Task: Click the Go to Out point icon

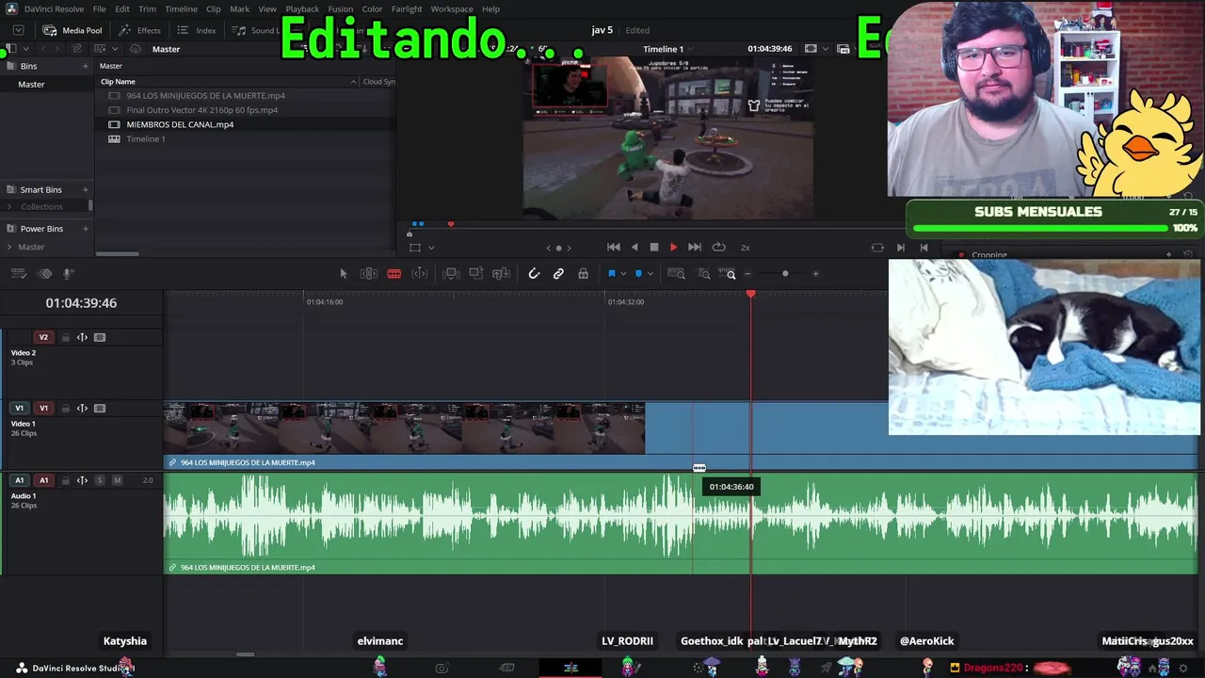Action: click(x=901, y=248)
